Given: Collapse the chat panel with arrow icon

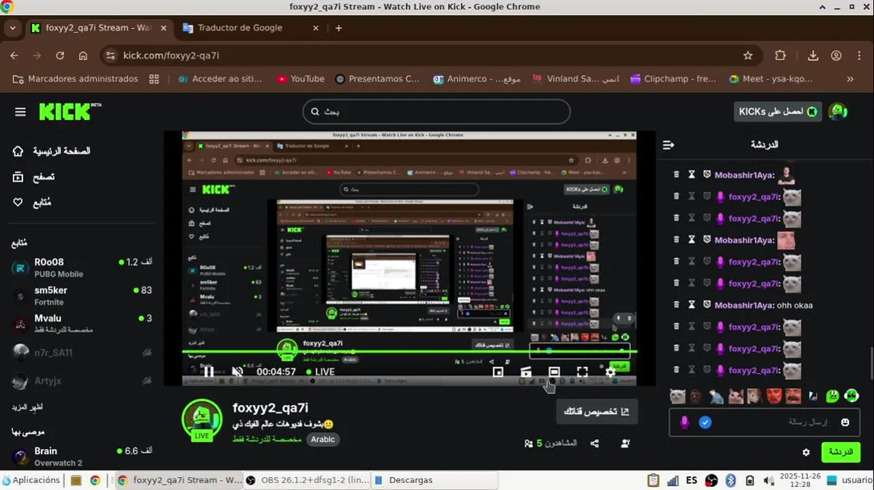Looking at the screenshot, I should [x=668, y=145].
